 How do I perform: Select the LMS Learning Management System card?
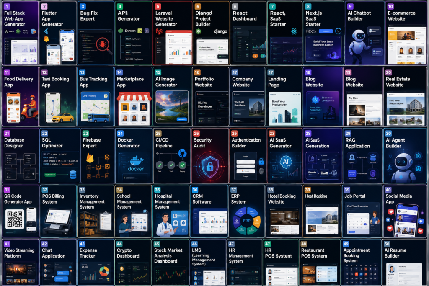coord(208,262)
